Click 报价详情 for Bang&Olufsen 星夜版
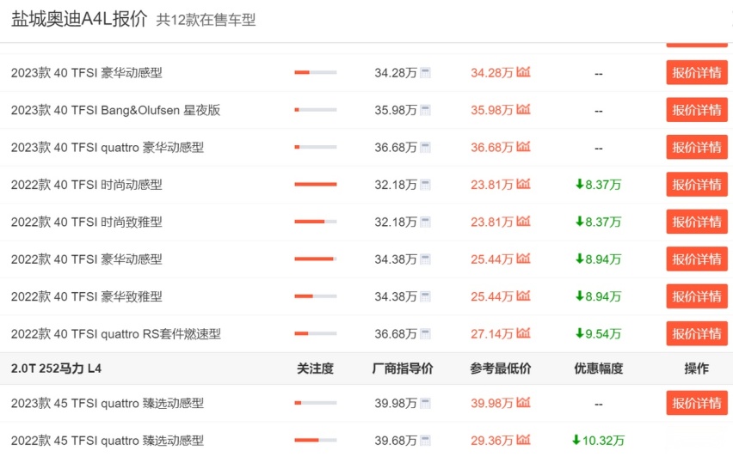This screenshot has width=733, height=463. [697, 110]
